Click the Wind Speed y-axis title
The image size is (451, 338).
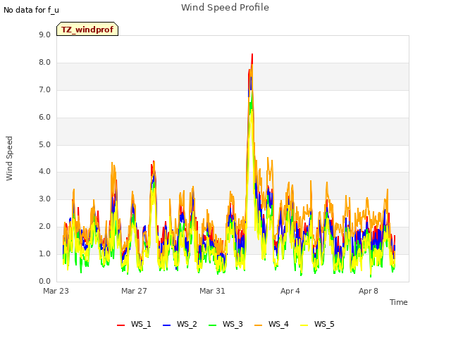tap(9, 158)
